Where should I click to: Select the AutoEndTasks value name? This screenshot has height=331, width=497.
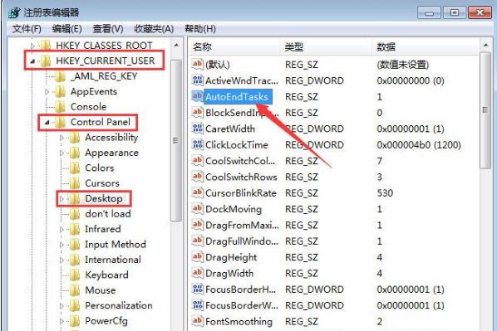[237, 97]
